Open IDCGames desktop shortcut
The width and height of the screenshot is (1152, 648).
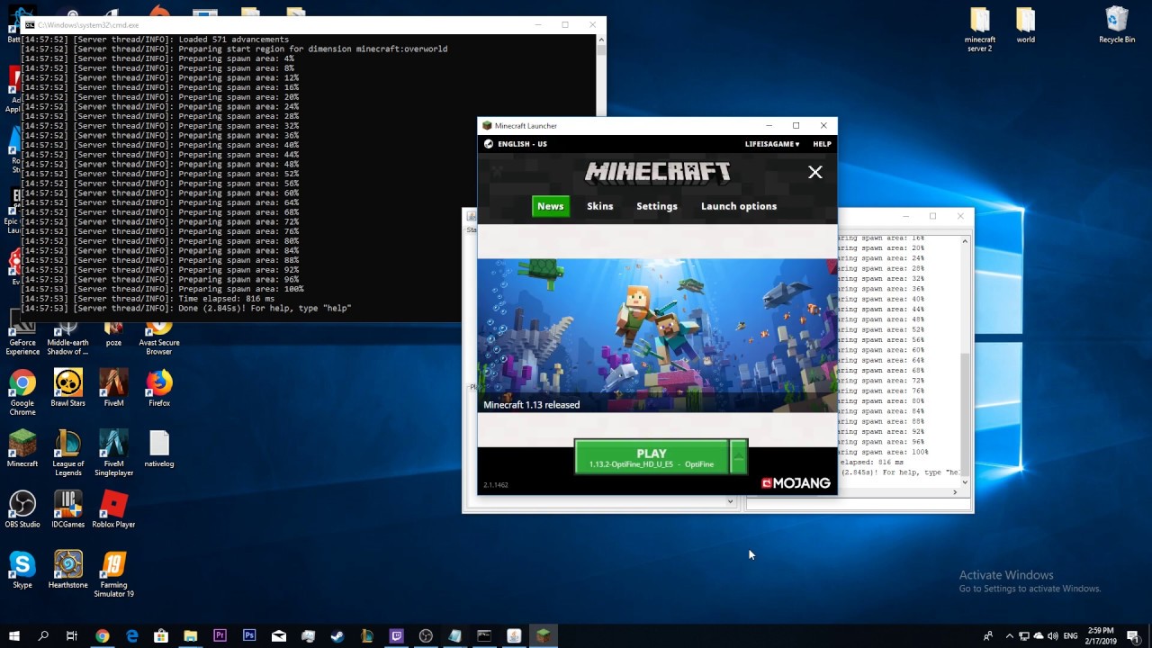(x=67, y=508)
